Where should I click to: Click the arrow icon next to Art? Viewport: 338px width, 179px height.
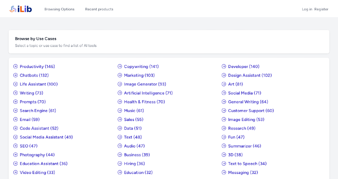pyautogui.click(x=224, y=84)
